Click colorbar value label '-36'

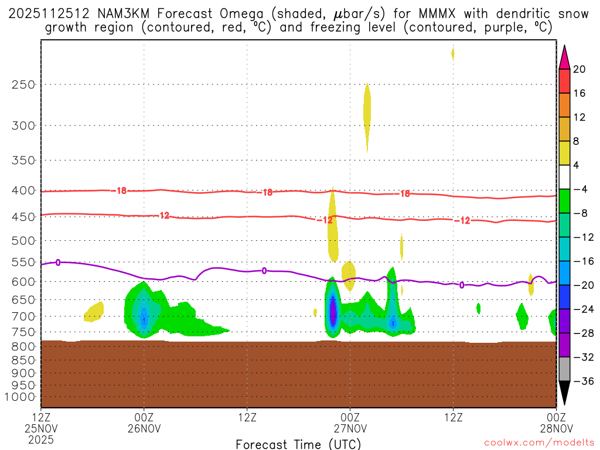coord(584,381)
